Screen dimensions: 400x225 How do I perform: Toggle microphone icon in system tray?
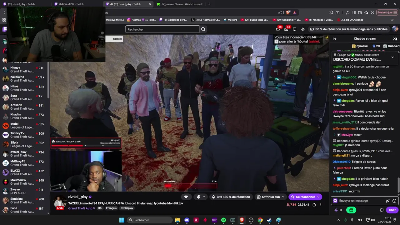click(x=352, y=220)
